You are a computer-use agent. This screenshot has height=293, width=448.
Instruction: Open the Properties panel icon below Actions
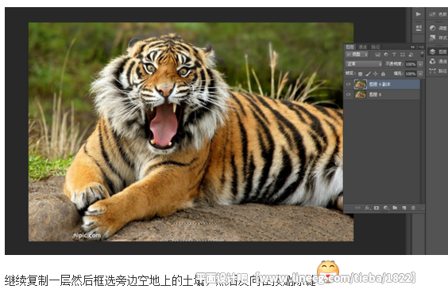(419, 28)
